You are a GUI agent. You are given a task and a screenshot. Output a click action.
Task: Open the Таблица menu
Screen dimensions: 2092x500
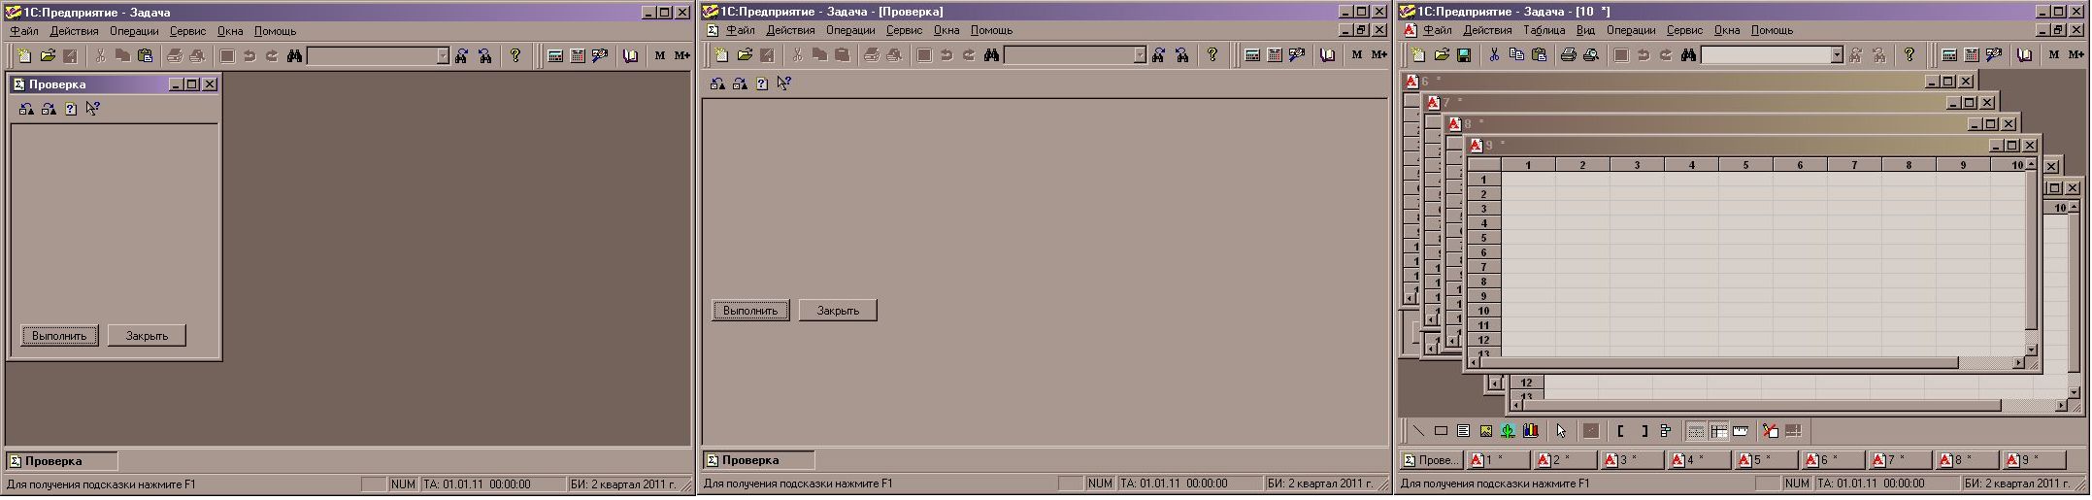(1544, 30)
